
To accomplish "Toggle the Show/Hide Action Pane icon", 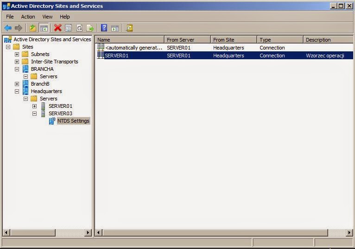I will click(115, 28).
